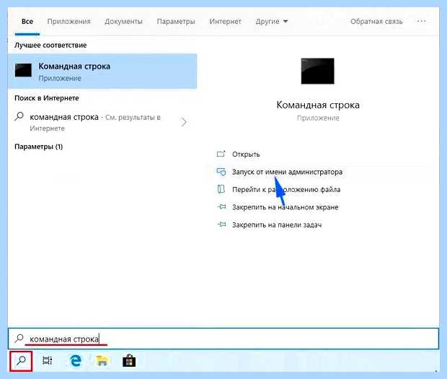447x379 pixels.
Task: Click the Командная строка title in the preview pane
Action: point(318,105)
